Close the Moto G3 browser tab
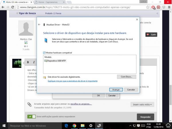The height and width of the screenshot is (129, 172). 31,2
